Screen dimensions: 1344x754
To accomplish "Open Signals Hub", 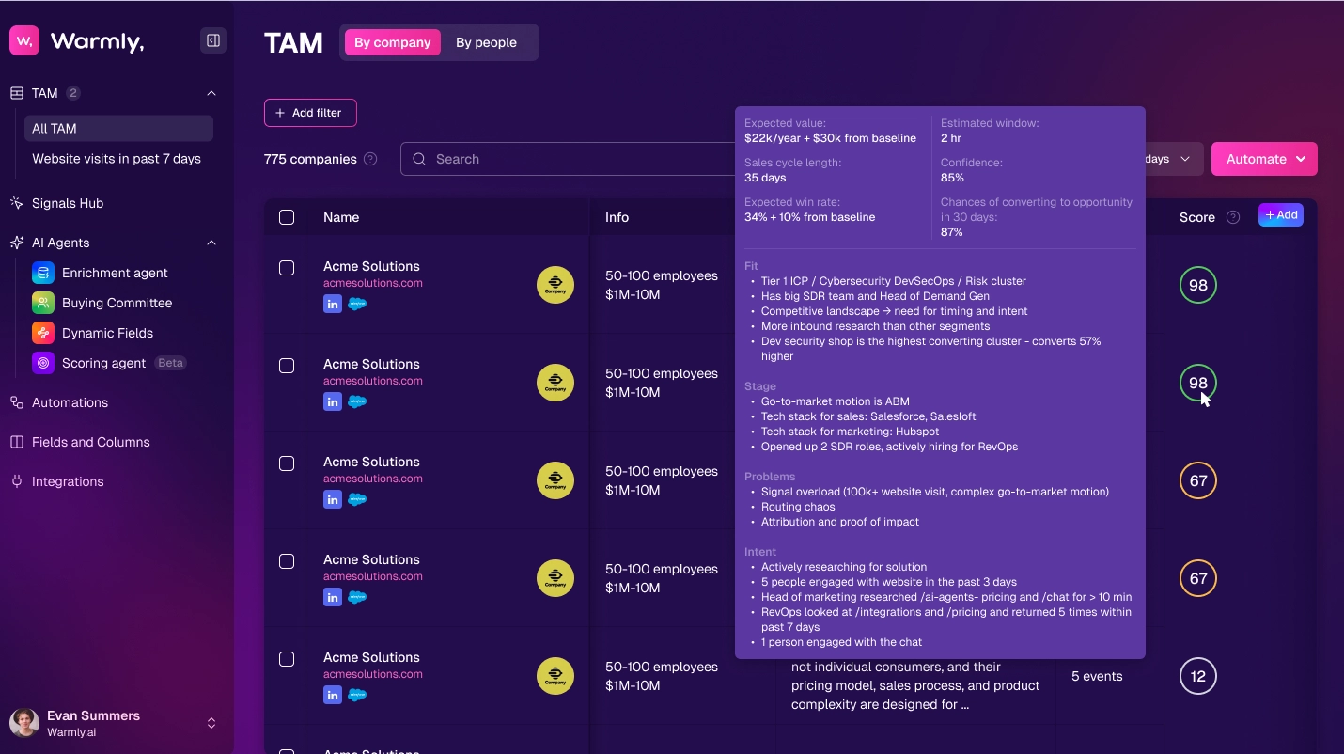I will 68,203.
